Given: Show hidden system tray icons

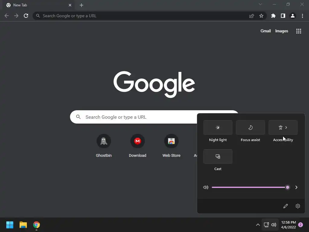Looking at the screenshot, I should (x=258, y=225).
